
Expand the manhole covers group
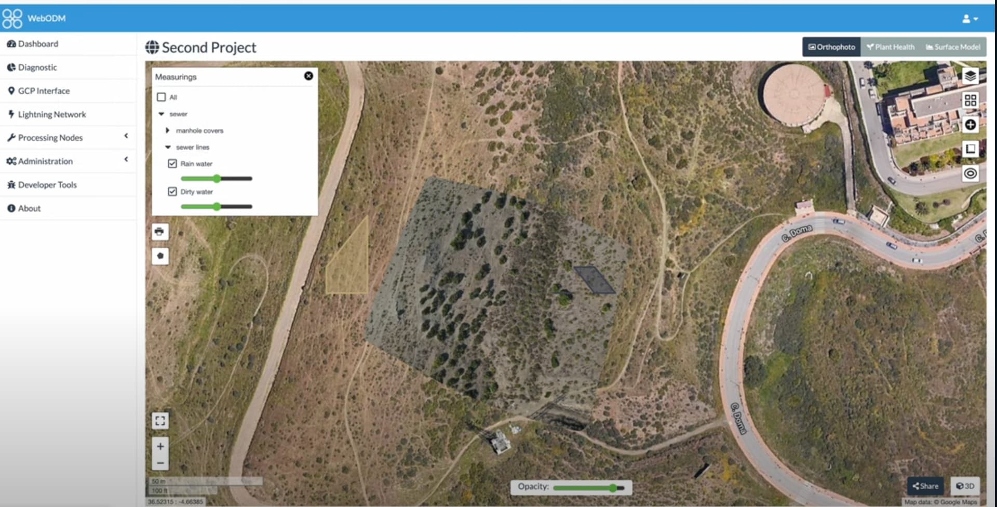[168, 130]
